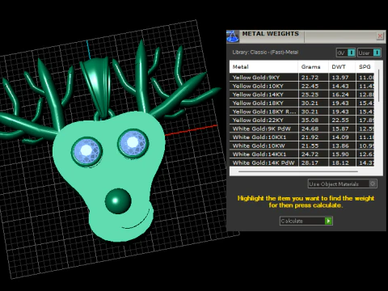
Task: Open the Use Object Materials dropdown
Action: (342, 184)
